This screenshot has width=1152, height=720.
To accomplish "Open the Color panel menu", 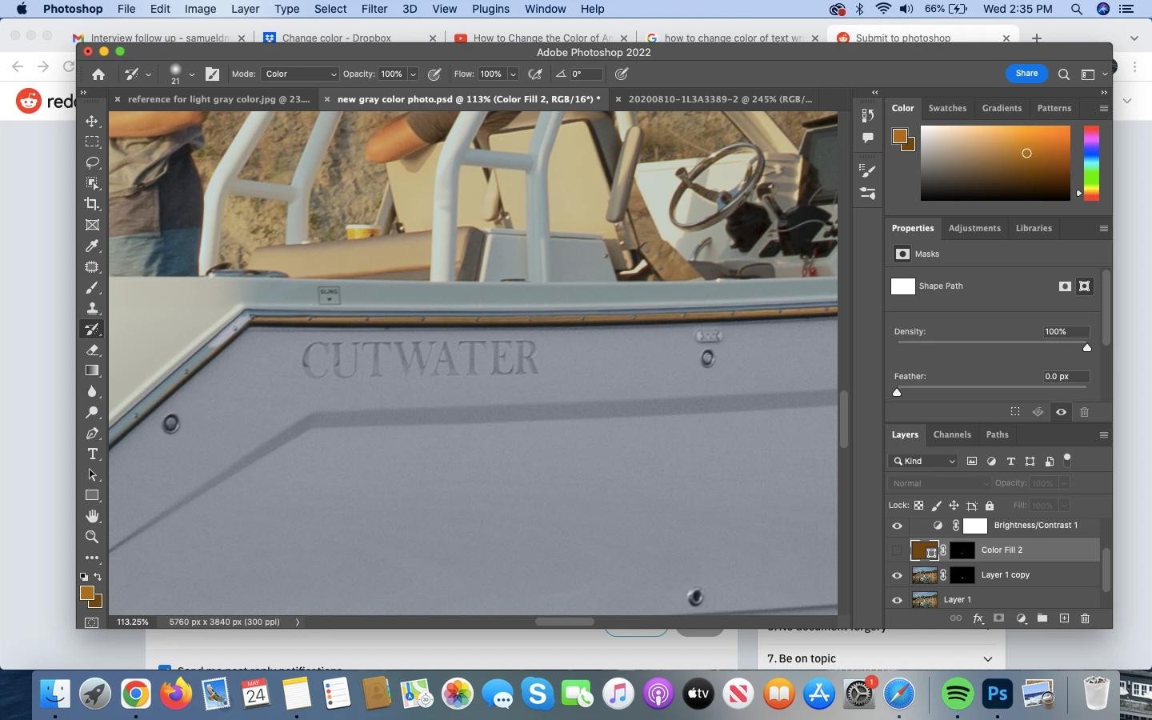I will point(1104,108).
